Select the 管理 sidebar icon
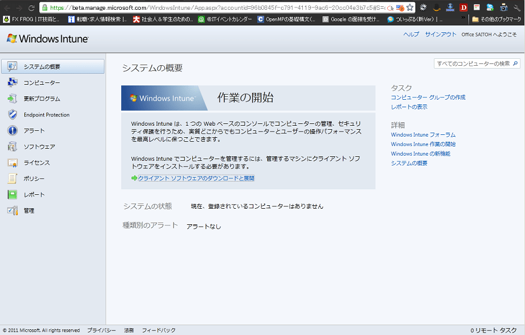The width and height of the screenshot is (525, 335). (14, 211)
